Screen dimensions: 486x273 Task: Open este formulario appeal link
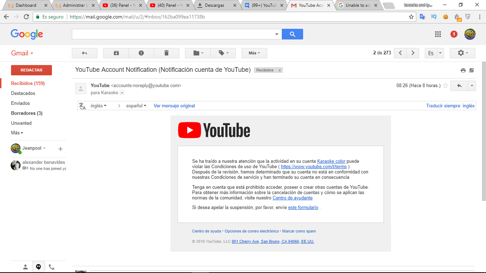(x=303, y=207)
